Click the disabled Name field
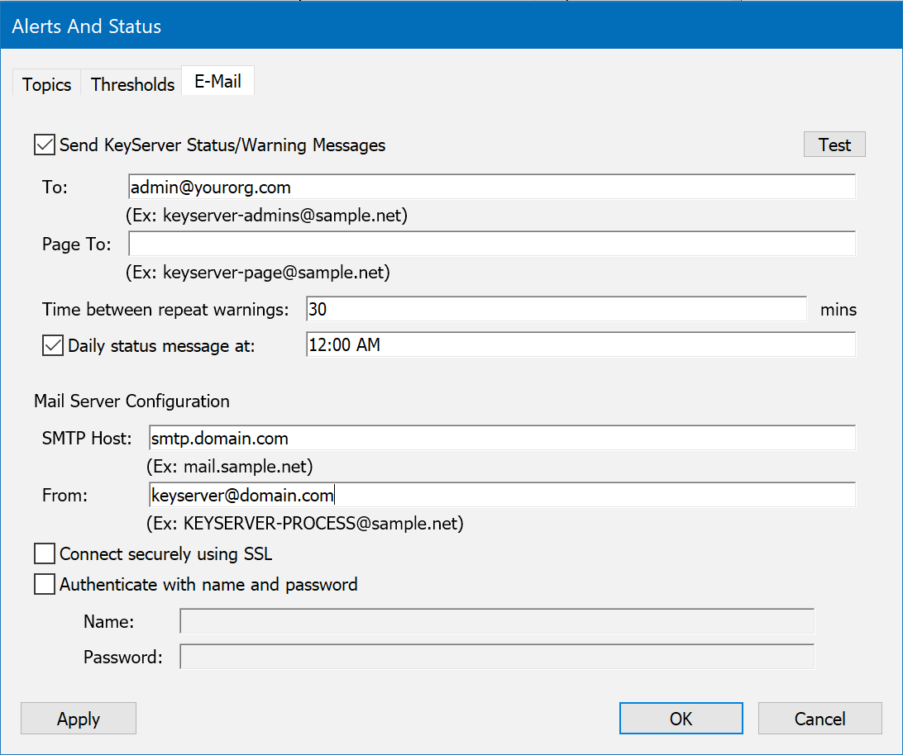Image resolution: width=903 pixels, height=755 pixels. pos(496,621)
